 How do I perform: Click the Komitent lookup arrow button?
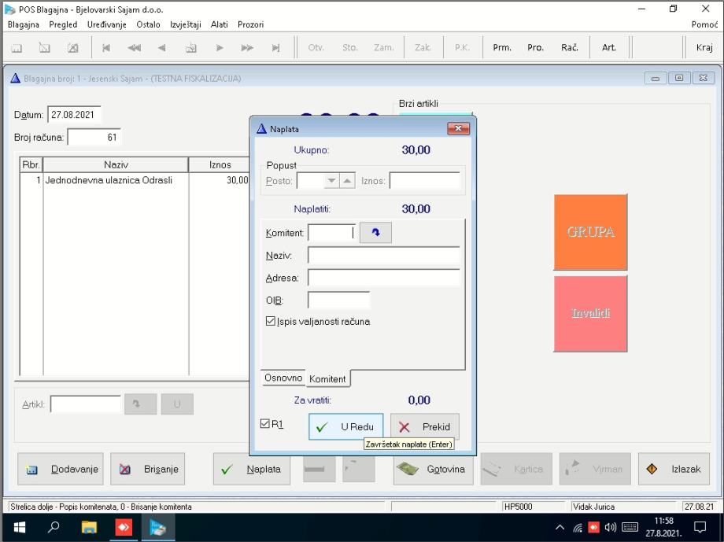375,233
